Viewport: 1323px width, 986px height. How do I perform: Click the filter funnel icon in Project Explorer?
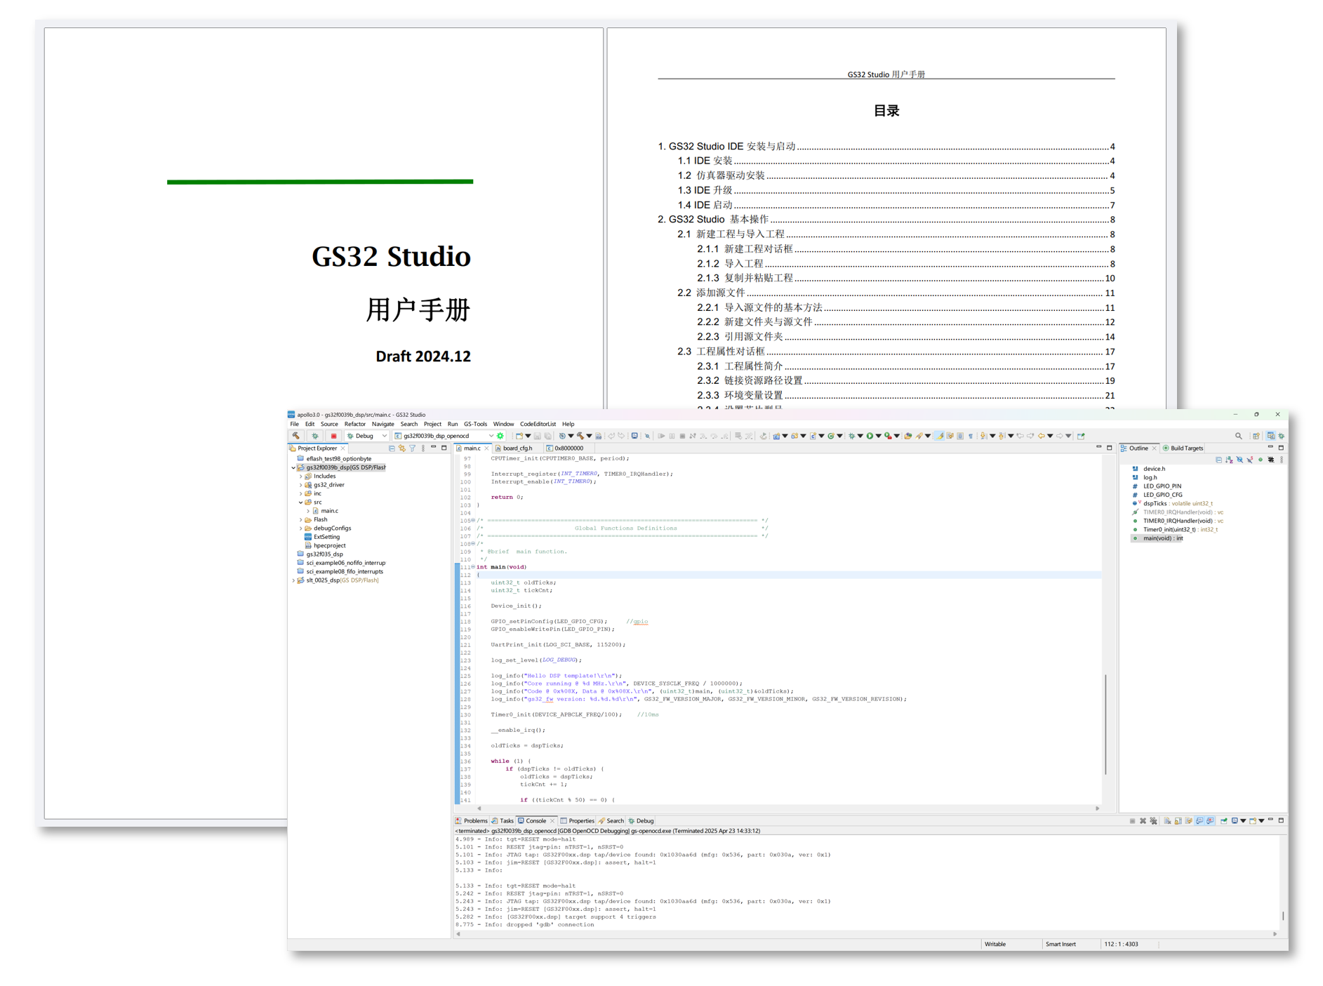point(412,448)
